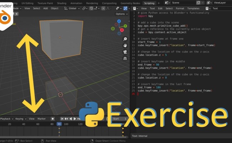Image resolution: width=232 pixels, height=143 pixels.
Task: Switch to UV Editing workspace tab
Action: [27, 3]
